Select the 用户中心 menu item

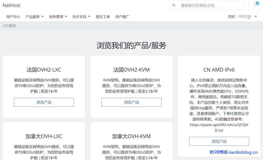tap(13, 16)
